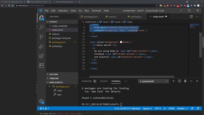Open the Edit menu
The image size is (204, 115).
[x=53, y=11]
